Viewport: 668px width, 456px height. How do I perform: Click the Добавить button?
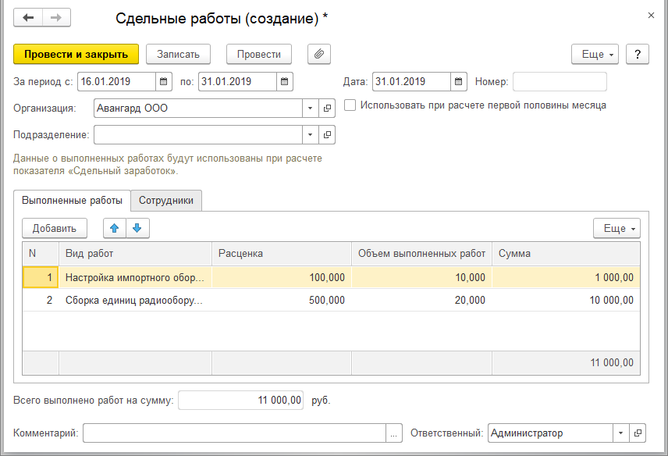(54, 228)
